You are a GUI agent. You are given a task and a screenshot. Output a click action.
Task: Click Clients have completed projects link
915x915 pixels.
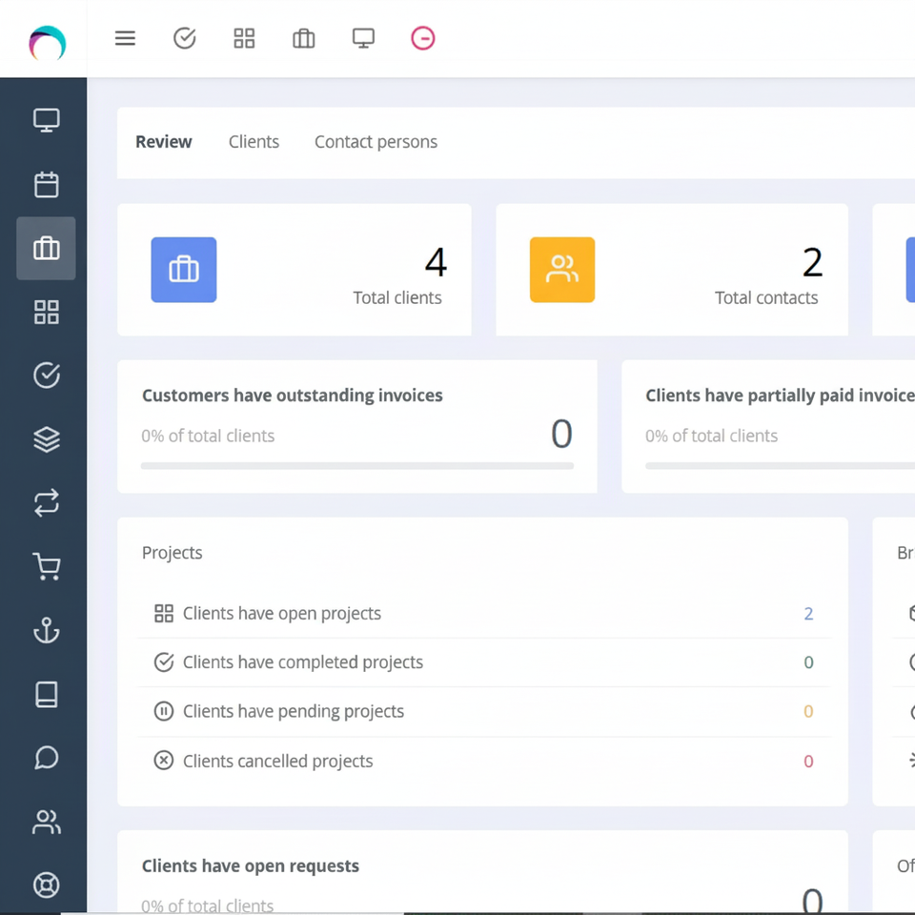pyautogui.click(x=302, y=662)
